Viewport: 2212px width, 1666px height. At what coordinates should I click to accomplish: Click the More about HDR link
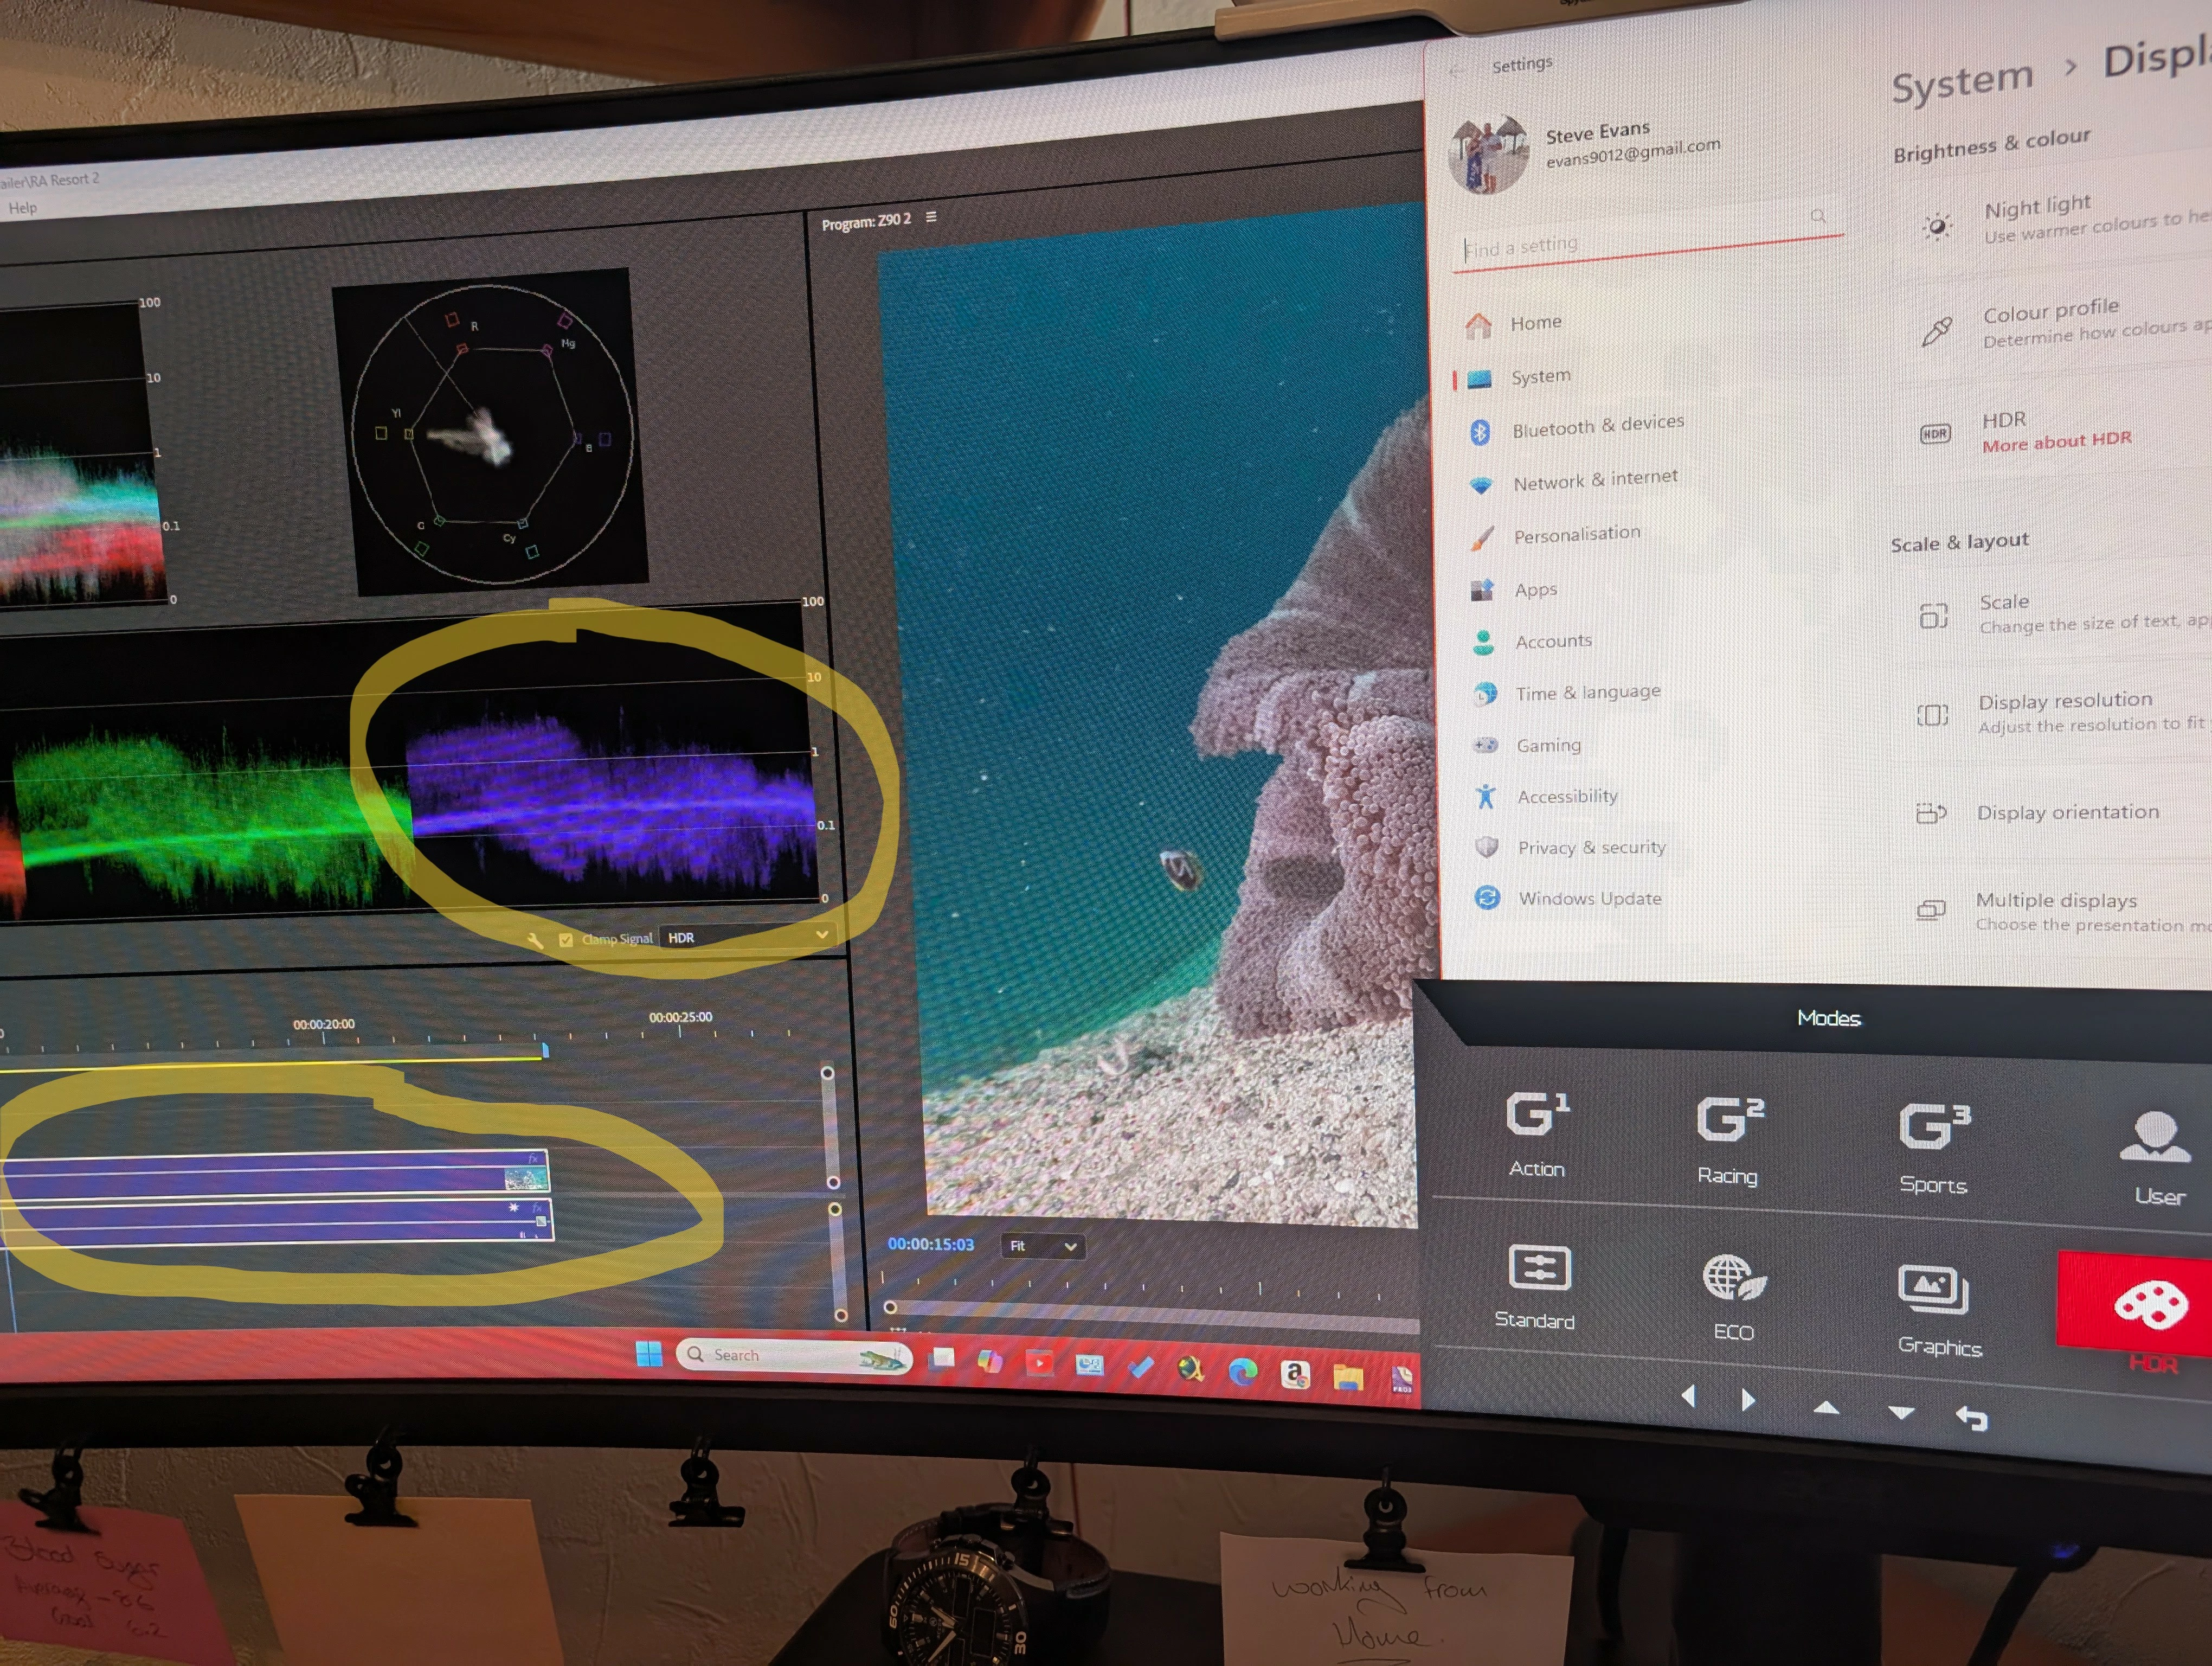[2056, 441]
